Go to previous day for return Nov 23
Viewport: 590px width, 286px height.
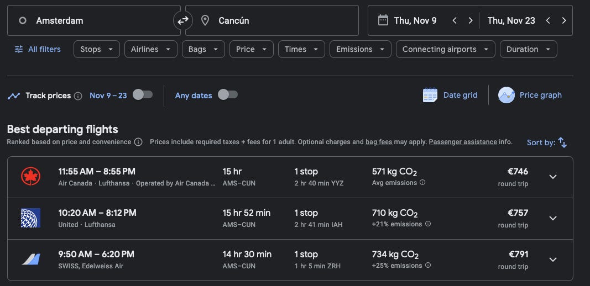548,20
